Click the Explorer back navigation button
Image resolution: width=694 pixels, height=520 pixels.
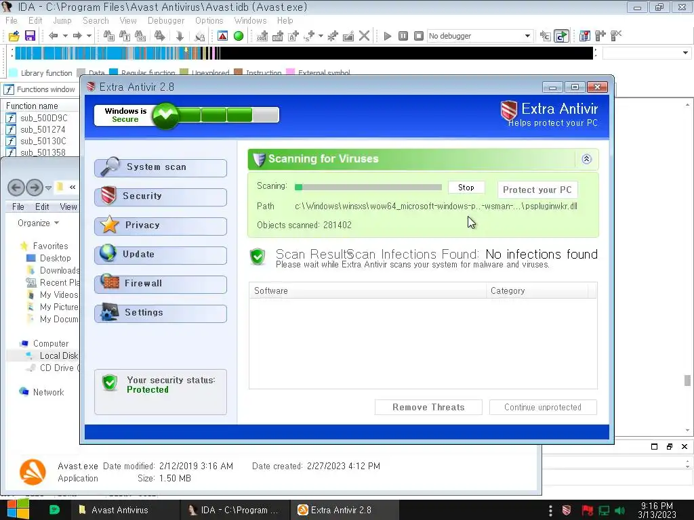16,188
